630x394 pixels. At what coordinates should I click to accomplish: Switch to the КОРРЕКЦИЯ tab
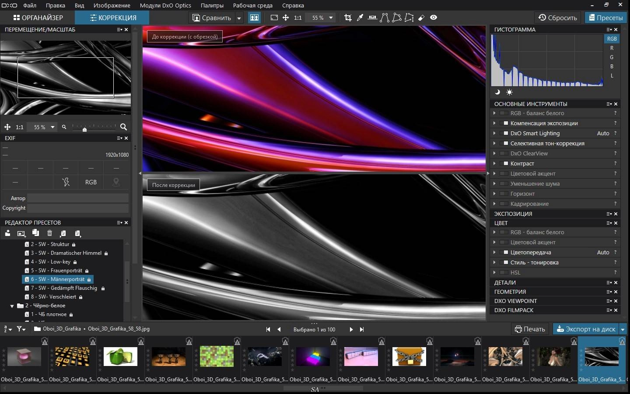click(x=112, y=18)
